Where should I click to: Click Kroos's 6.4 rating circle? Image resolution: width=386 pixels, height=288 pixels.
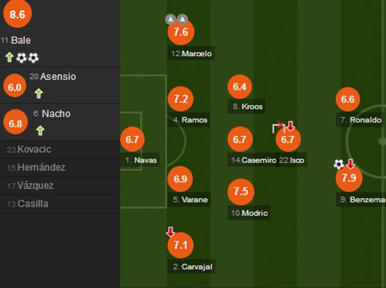[239, 87]
